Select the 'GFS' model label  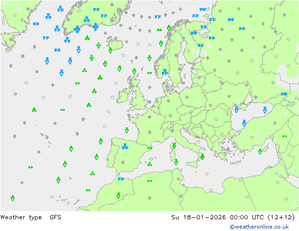[x=55, y=217]
